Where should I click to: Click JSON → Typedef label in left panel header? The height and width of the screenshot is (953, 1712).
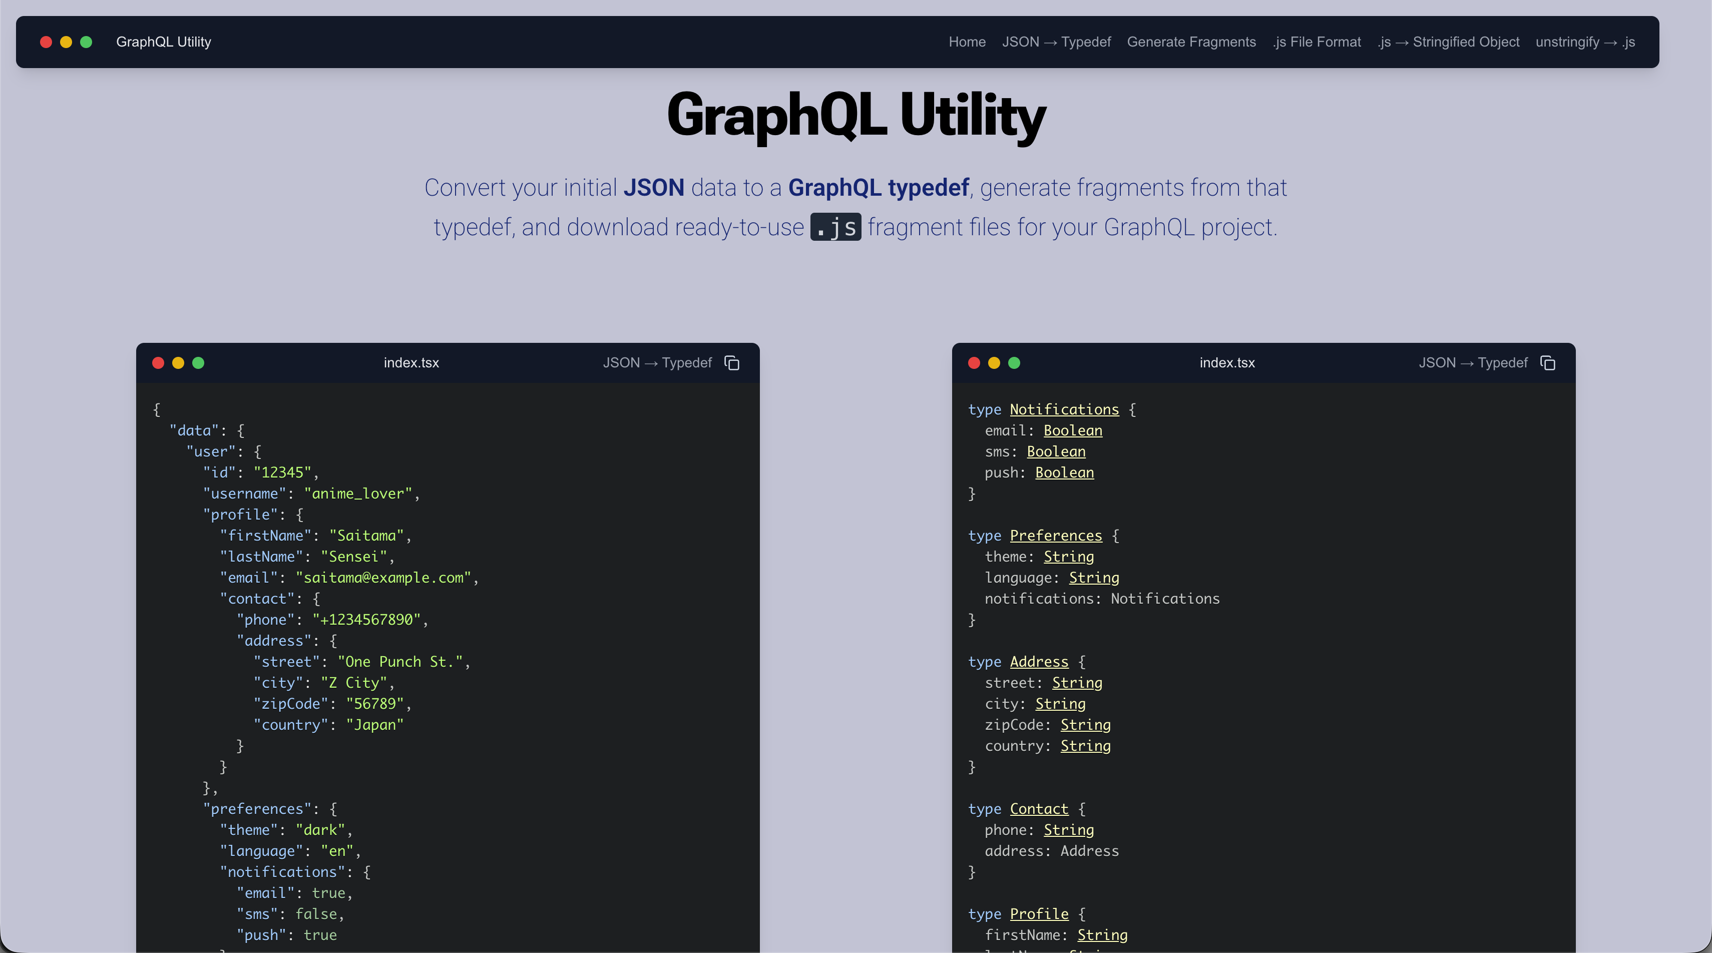pos(657,363)
